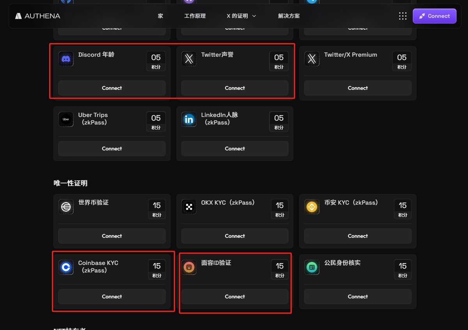Connect the Uber Trips zkPass proof
Image resolution: width=468 pixels, height=330 pixels.
(112, 148)
